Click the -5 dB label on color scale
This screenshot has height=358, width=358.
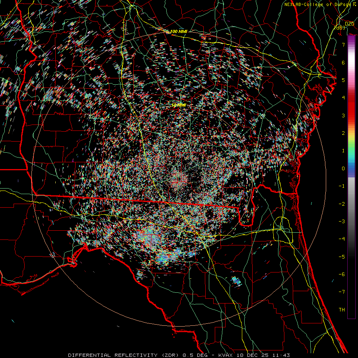click(342, 257)
